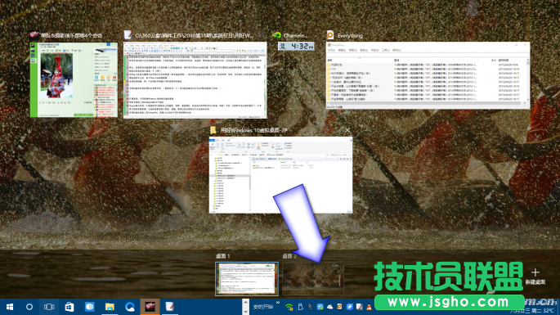Image resolution: width=560 pixels, height=315 pixels.
Task: Click the flower-icon chat app on taskbar
Action: (x=150, y=307)
